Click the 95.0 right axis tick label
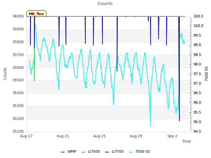211x158 pixels. tap(197, 122)
